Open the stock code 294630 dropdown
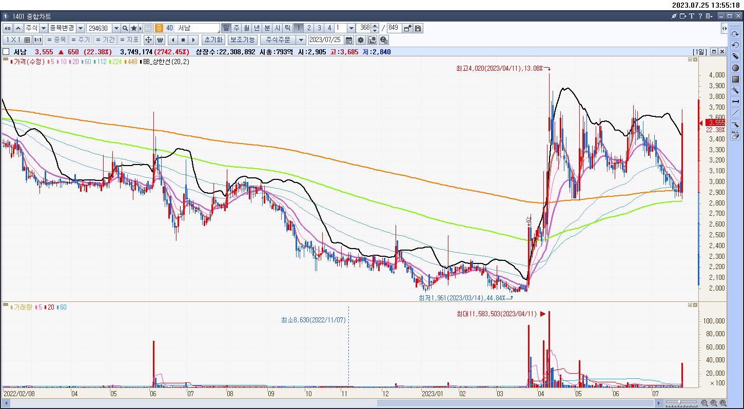 pyautogui.click(x=116, y=28)
